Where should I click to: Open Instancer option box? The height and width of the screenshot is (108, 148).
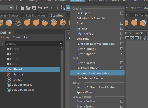(x=122, y=28)
